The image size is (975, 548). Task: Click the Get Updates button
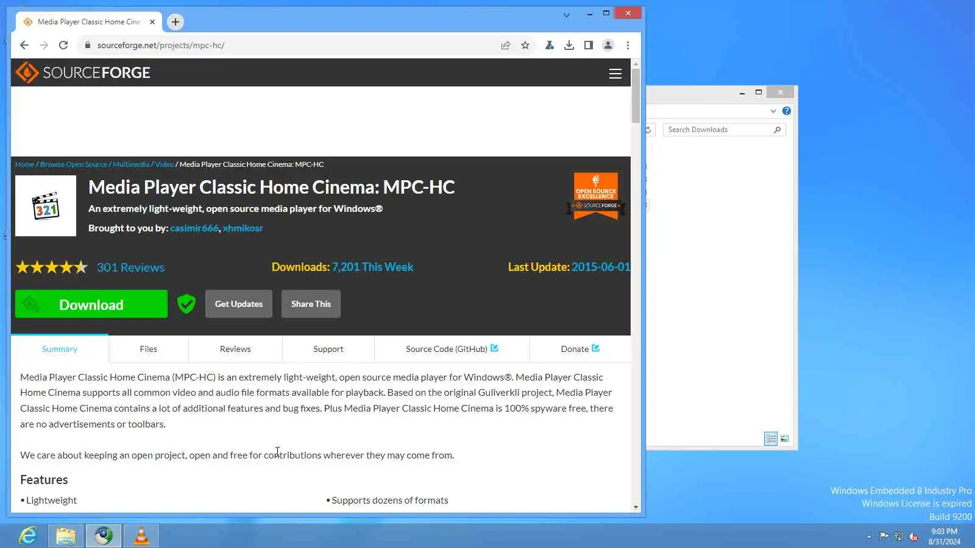click(239, 304)
